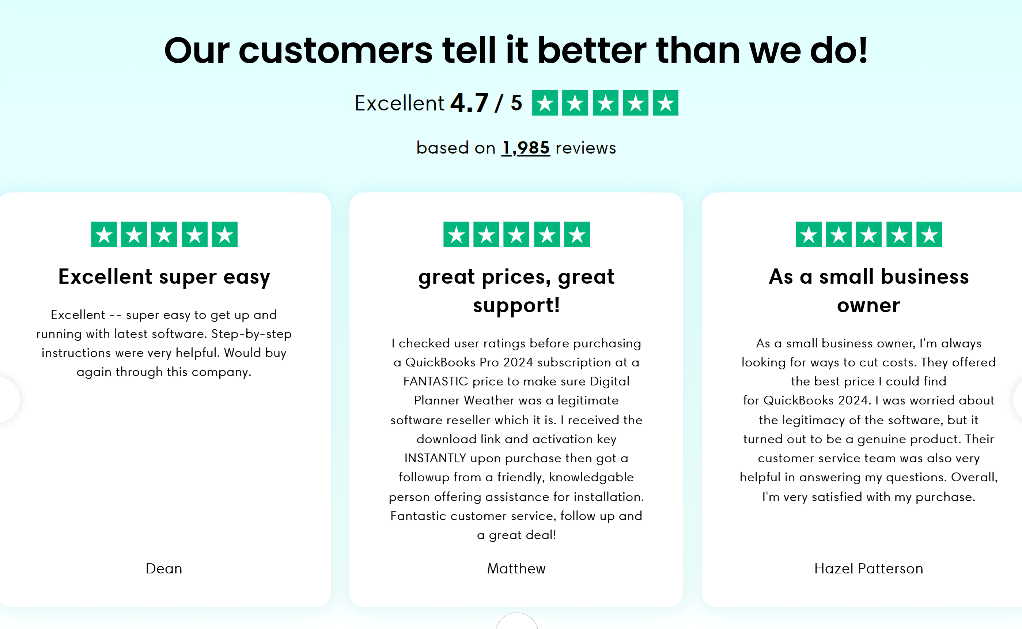Advance reviews with the right carousel arrow
This screenshot has width=1022, height=629.
click(x=1017, y=399)
